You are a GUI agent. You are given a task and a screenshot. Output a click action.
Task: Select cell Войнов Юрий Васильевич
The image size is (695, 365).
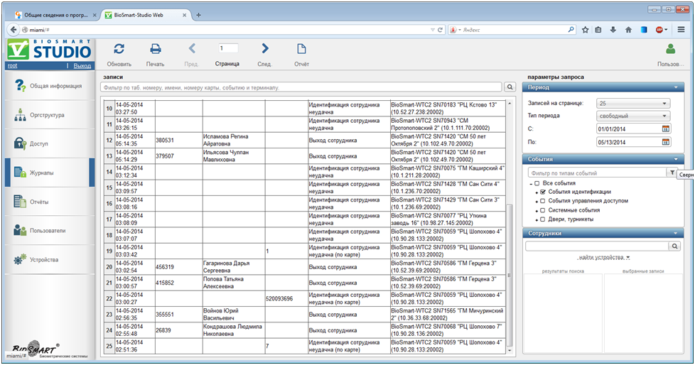[x=234, y=314]
